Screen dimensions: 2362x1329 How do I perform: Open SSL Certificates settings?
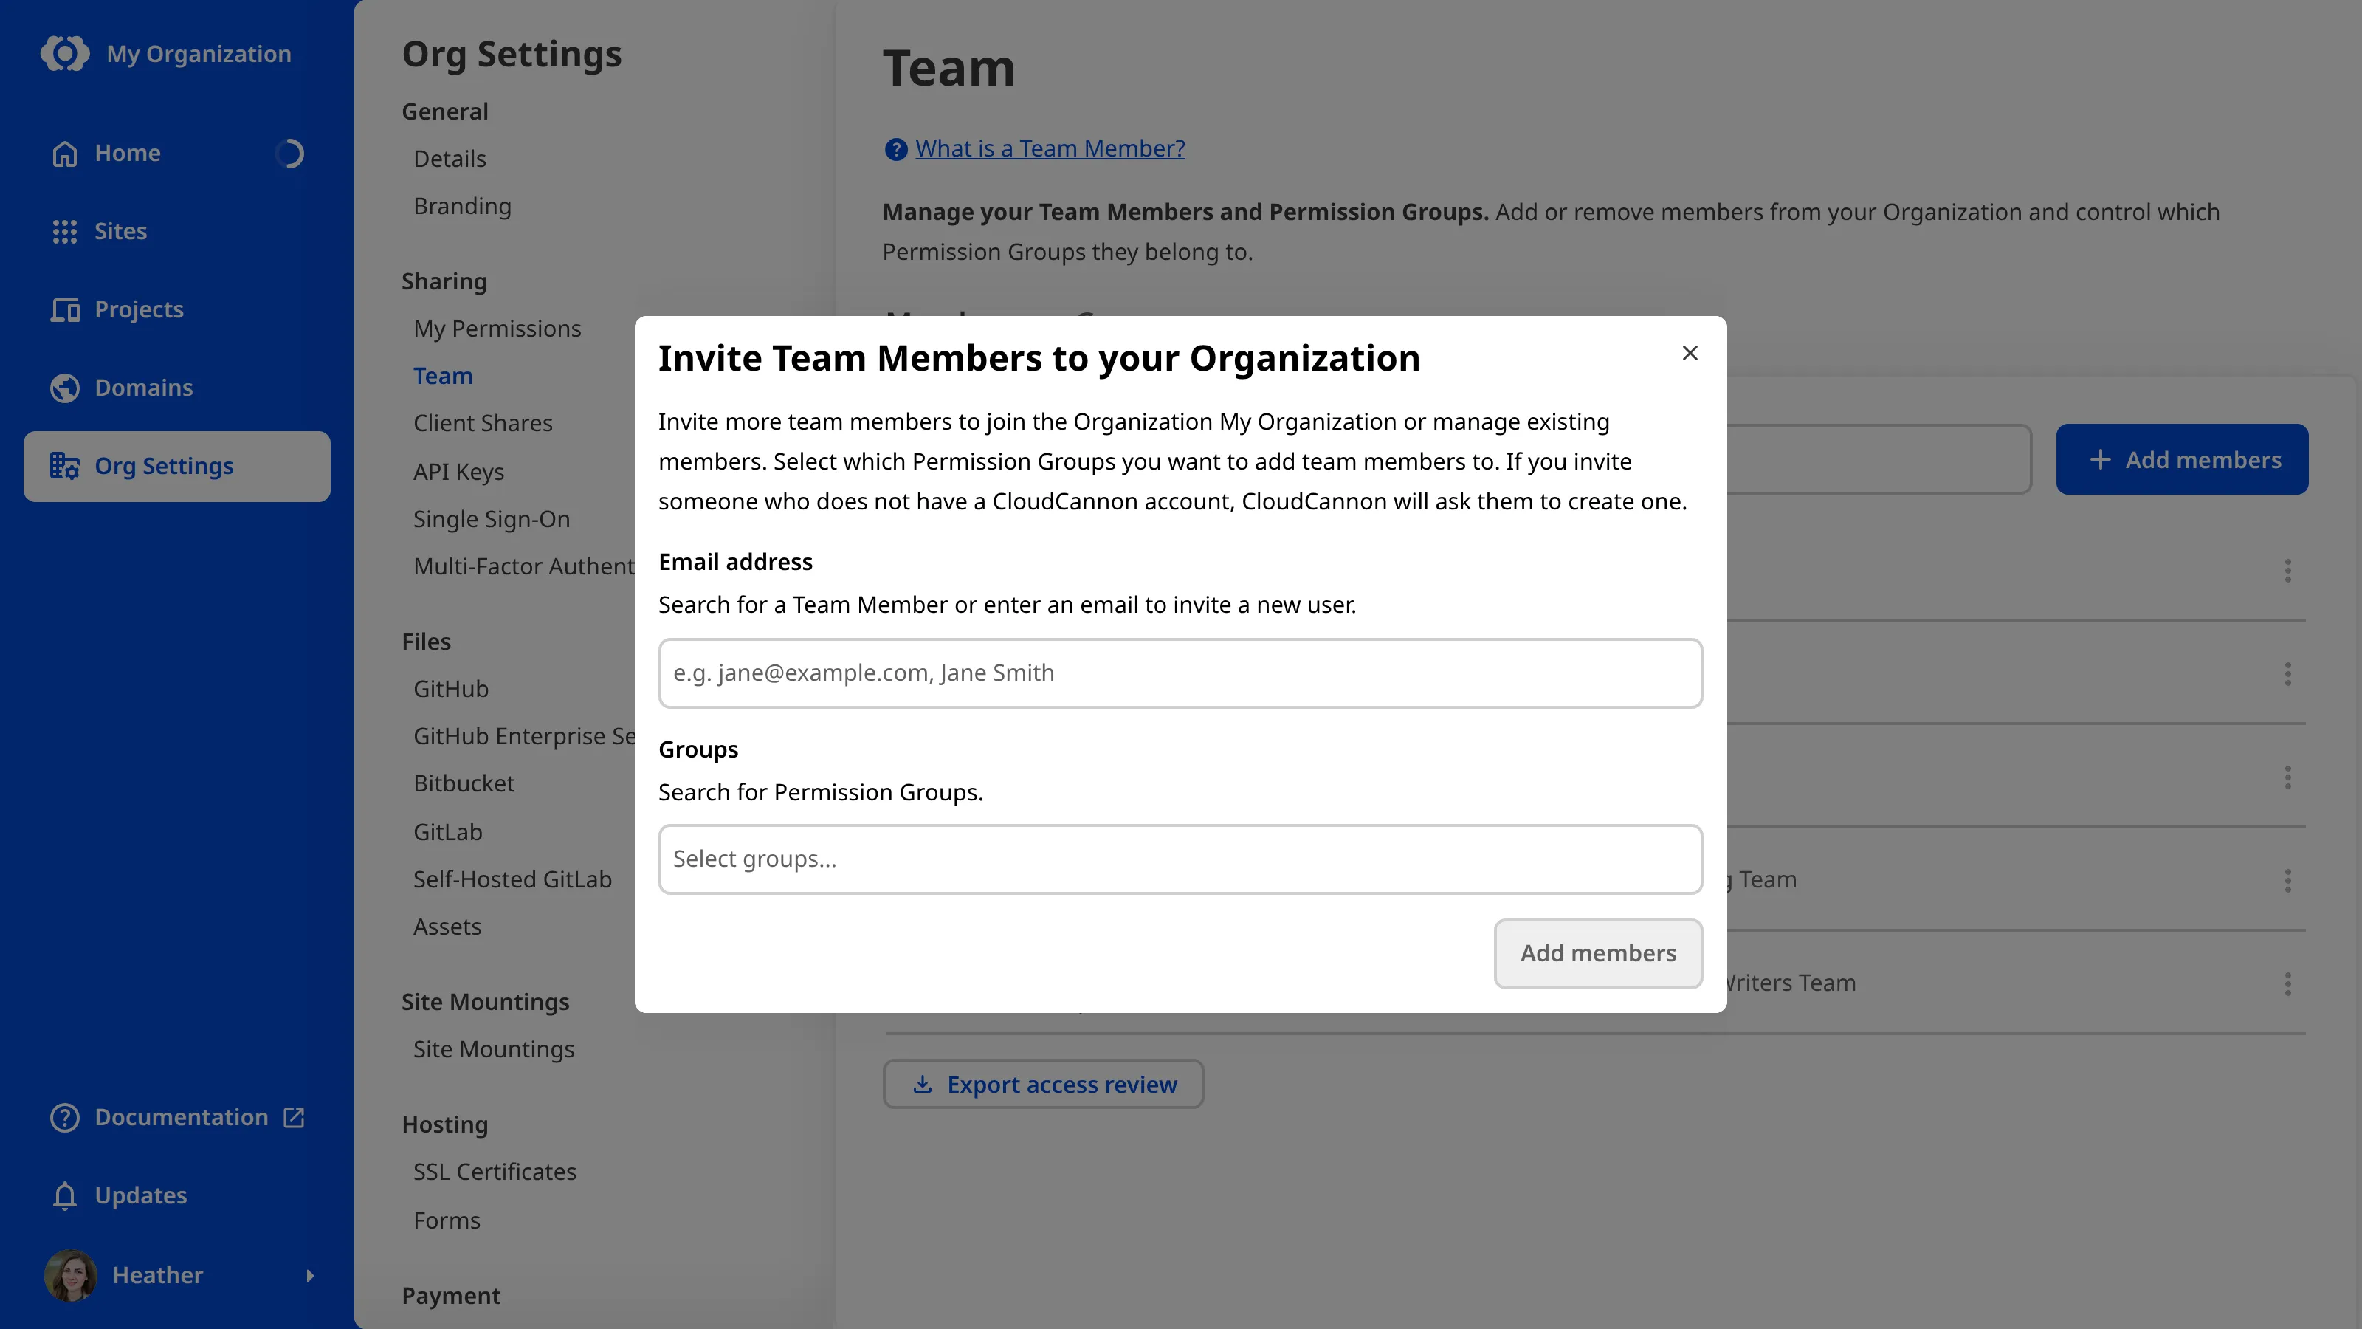click(495, 1171)
